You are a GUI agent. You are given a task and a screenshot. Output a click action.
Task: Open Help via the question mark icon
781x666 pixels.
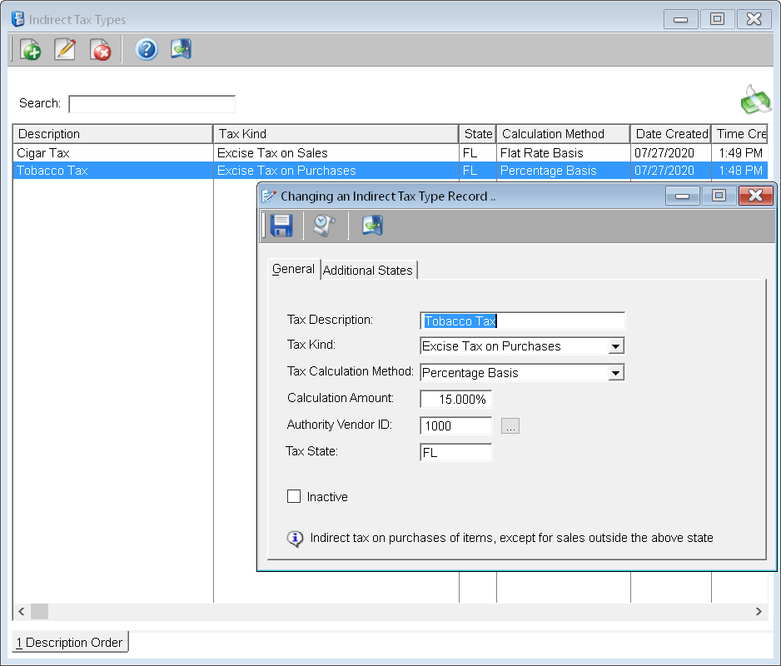147,49
